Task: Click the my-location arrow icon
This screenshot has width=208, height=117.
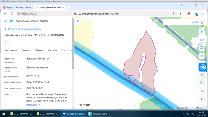Action: coord(202,75)
